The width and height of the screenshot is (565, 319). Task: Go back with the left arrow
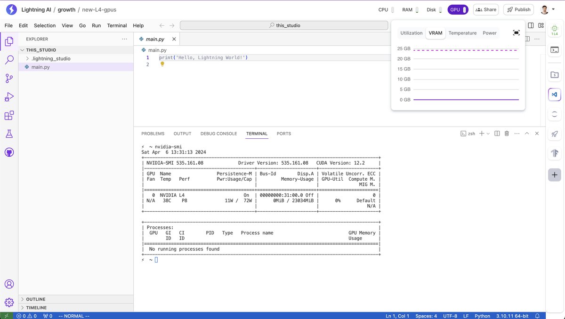click(x=161, y=25)
